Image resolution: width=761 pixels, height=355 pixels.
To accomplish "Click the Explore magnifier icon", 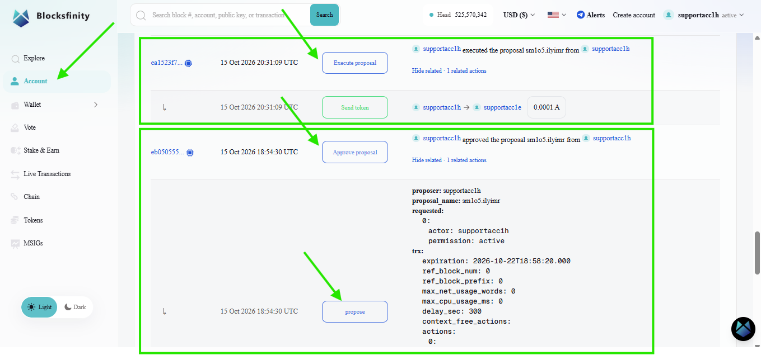I will pos(15,59).
